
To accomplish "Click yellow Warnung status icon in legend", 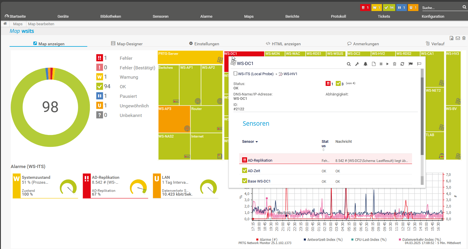I will tap(100, 77).
